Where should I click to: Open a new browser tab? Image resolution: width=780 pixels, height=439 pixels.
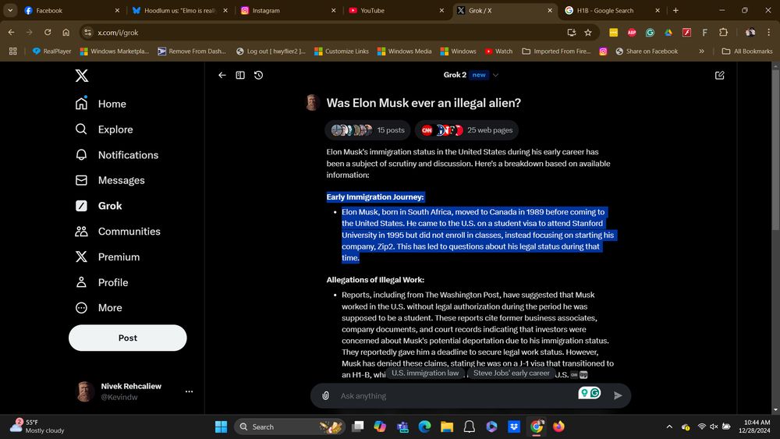point(675,10)
